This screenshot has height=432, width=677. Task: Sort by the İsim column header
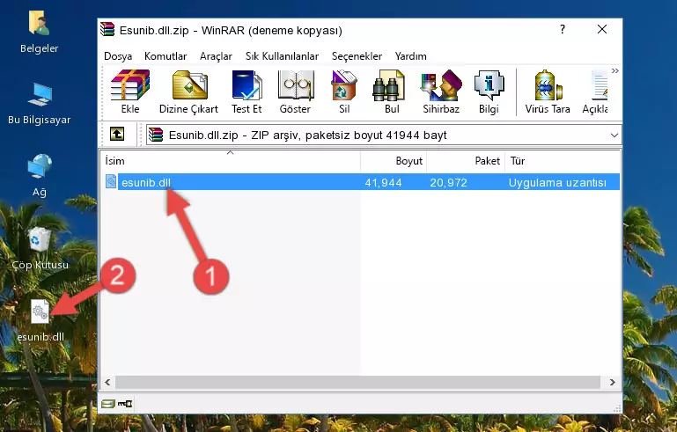(x=231, y=160)
